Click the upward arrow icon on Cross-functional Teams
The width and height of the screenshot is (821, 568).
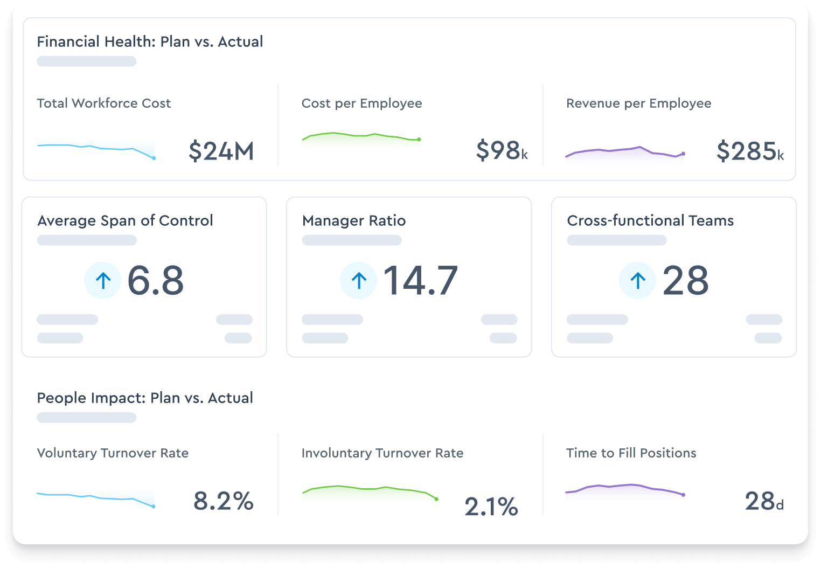point(637,280)
